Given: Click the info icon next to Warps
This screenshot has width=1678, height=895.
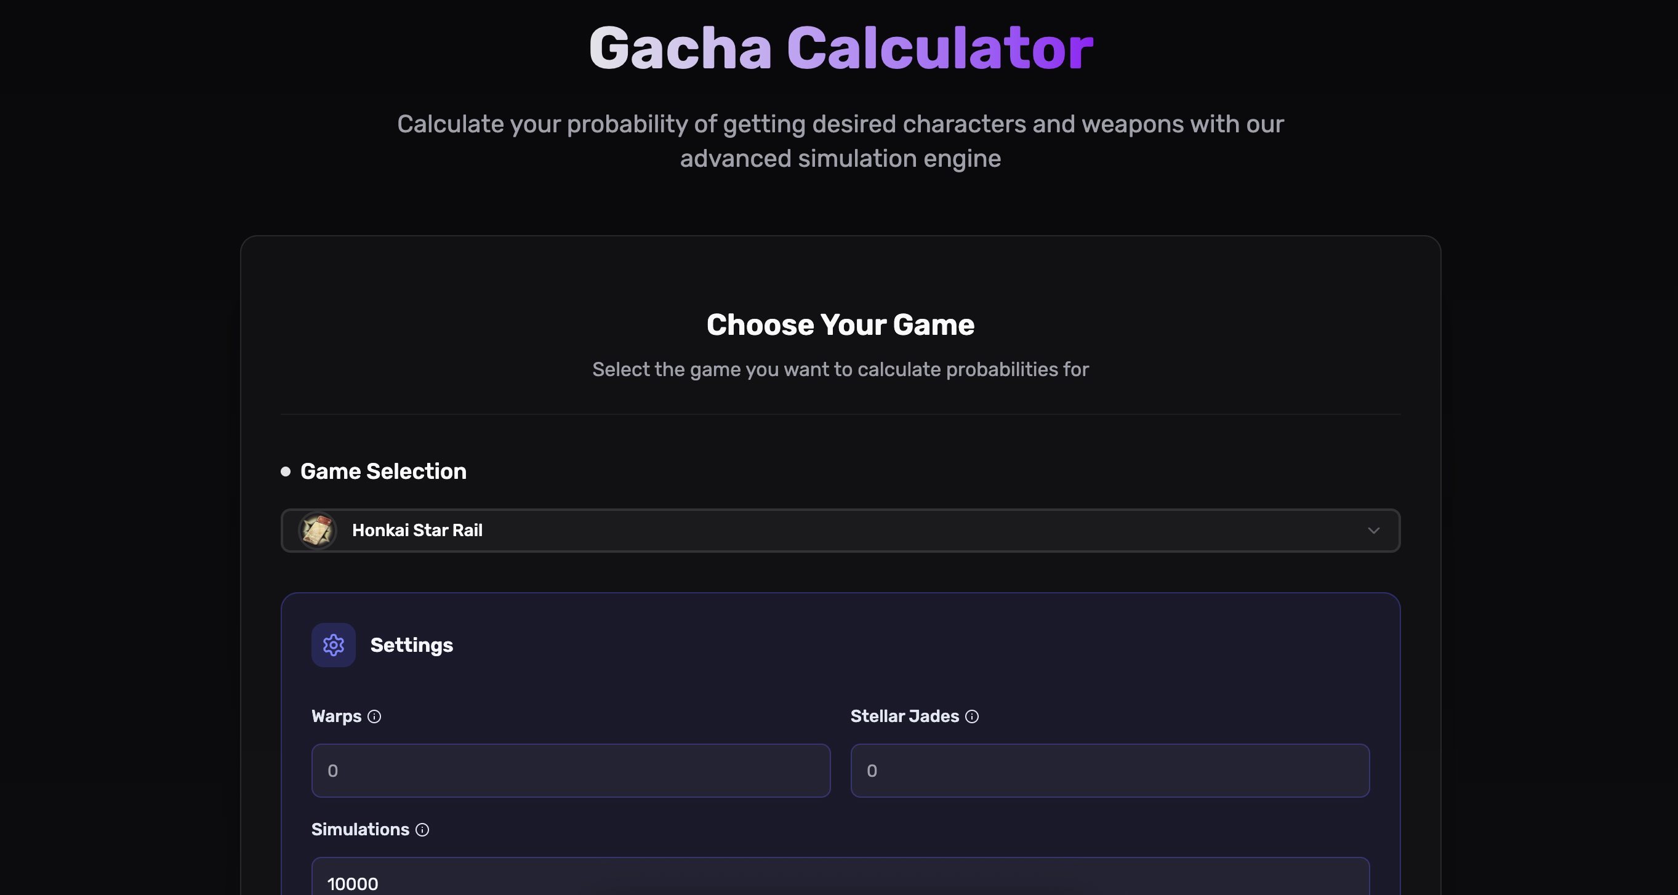Looking at the screenshot, I should coord(374,717).
